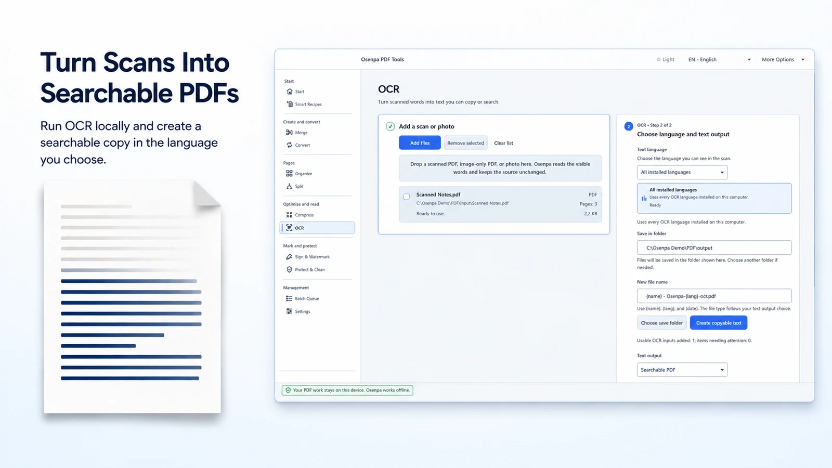Tick the checkbox for Scanned Notes.pdf
The image size is (832, 468).
coord(407,197)
